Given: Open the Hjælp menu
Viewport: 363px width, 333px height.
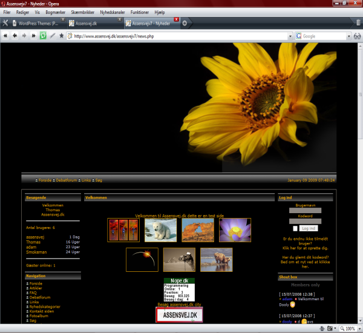Looking at the screenshot, I should (160, 12).
